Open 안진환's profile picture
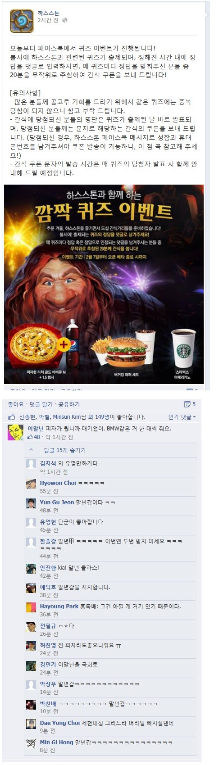The width and height of the screenshot is (219, 765). pos(31,568)
